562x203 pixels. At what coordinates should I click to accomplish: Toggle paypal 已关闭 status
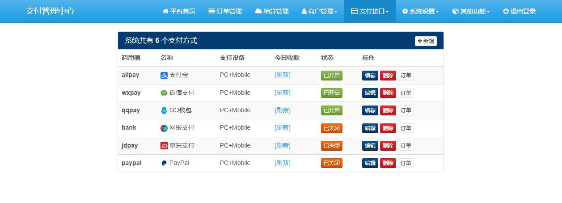tap(332, 163)
